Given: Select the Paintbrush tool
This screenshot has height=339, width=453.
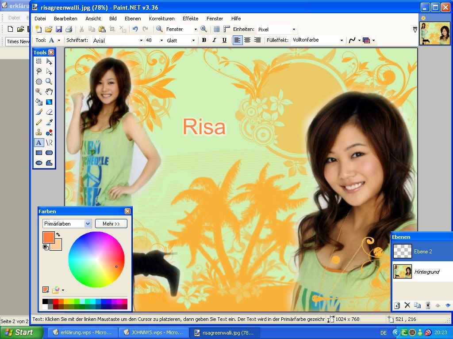Looking at the screenshot, I should tap(39, 112).
